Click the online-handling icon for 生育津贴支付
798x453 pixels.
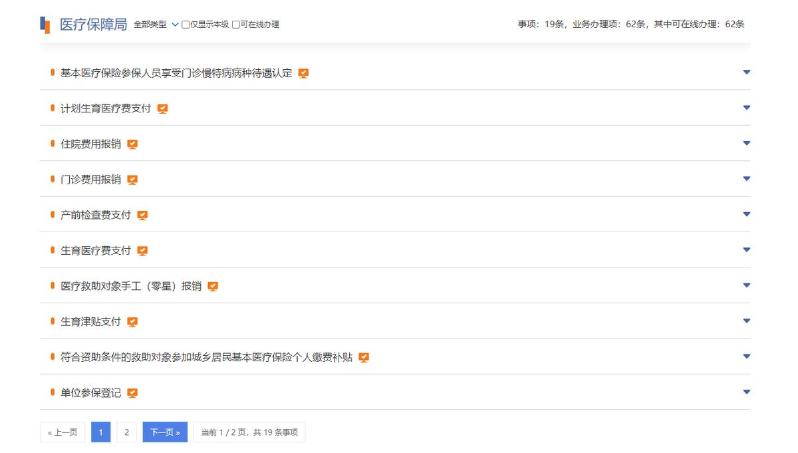[x=132, y=322]
